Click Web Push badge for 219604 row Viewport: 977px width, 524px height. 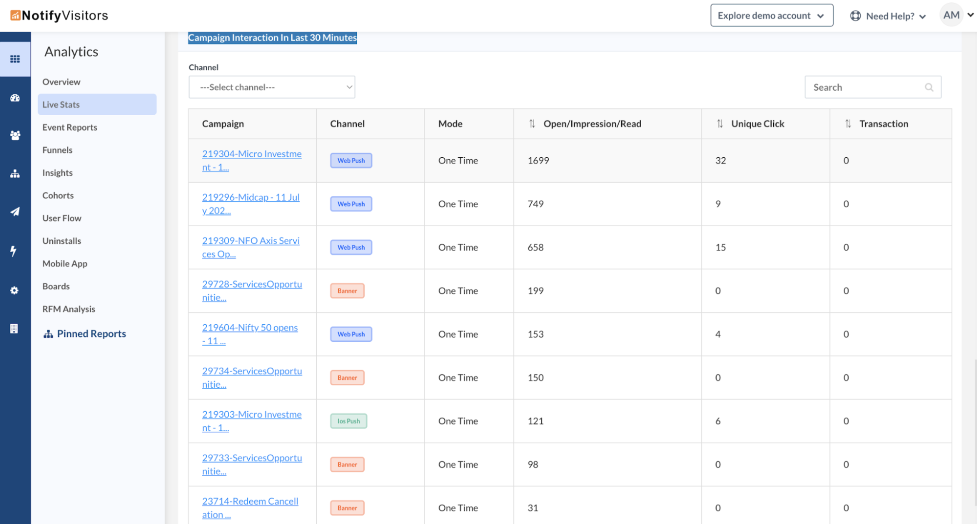[x=351, y=335]
